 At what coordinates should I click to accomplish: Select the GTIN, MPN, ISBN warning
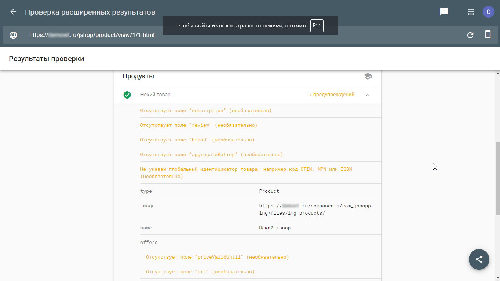click(x=246, y=173)
